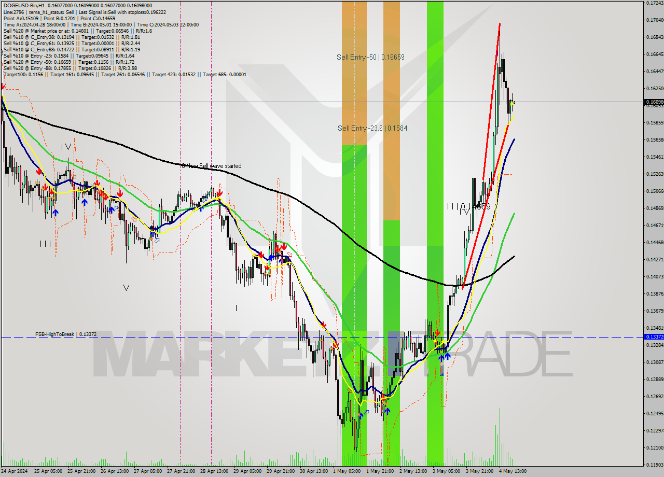This screenshot has height=477, width=664.
Task: Click the '2 May 13:00' time axis label
Action: pyautogui.click(x=413, y=471)
